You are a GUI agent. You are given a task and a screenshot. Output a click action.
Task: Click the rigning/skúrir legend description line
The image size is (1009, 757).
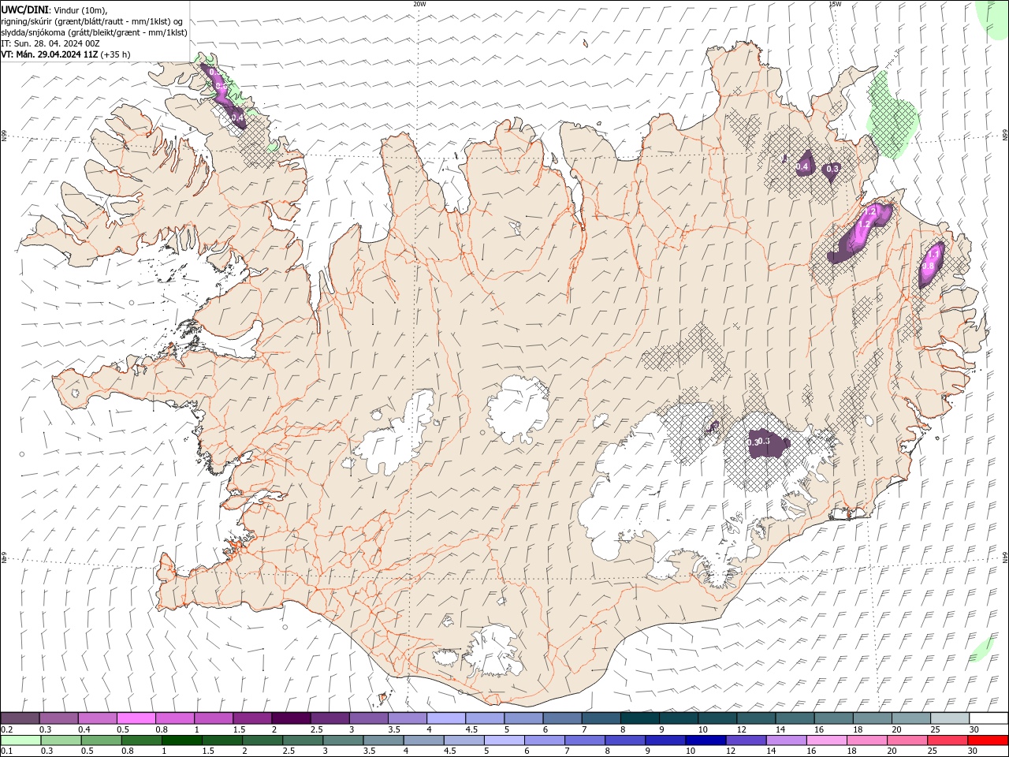(x=93, y=21)
